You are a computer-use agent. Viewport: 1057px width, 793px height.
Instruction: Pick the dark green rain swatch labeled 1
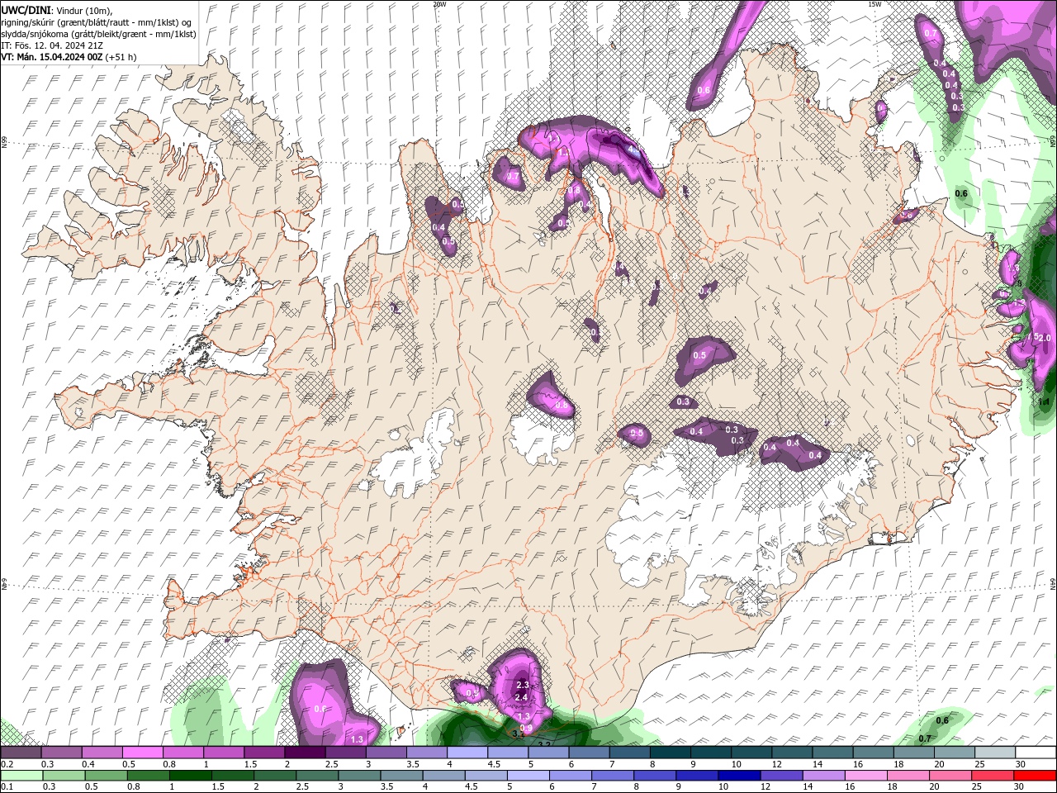(191, 776)
